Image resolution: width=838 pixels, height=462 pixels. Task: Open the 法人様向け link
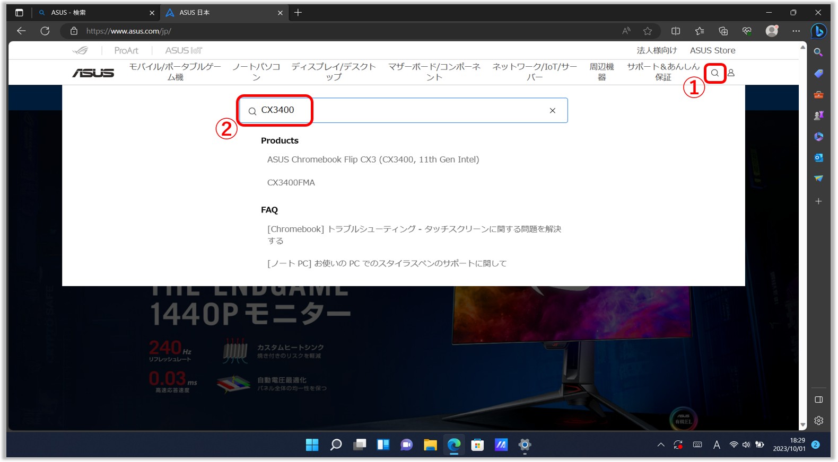coord(657,50)
